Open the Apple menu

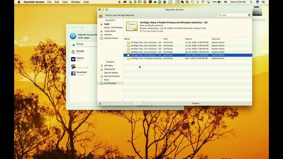tap(19, 2)
